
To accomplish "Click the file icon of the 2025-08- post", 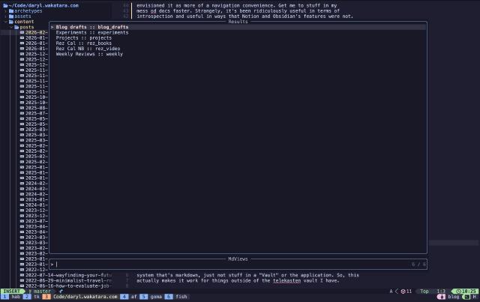I will click(x=22, y=108).
